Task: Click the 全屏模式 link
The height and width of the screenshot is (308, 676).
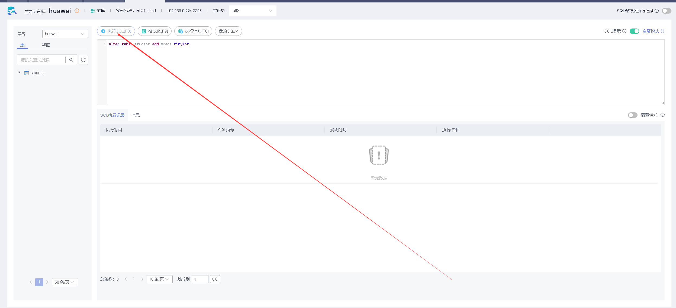Action: 653,31
